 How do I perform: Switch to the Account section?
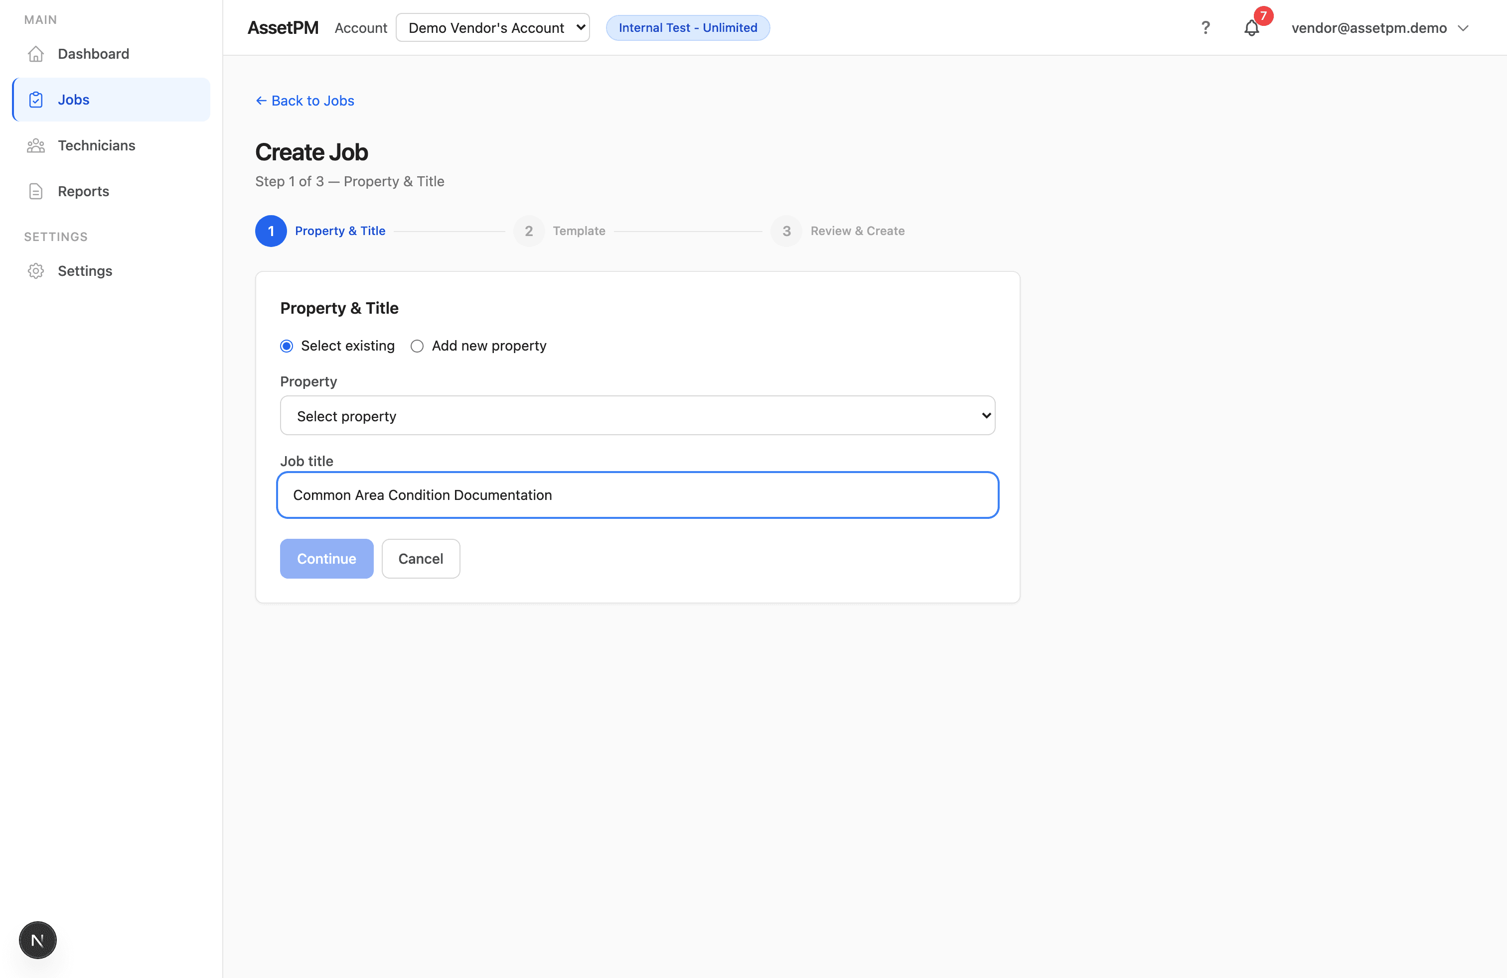(360, 28)
